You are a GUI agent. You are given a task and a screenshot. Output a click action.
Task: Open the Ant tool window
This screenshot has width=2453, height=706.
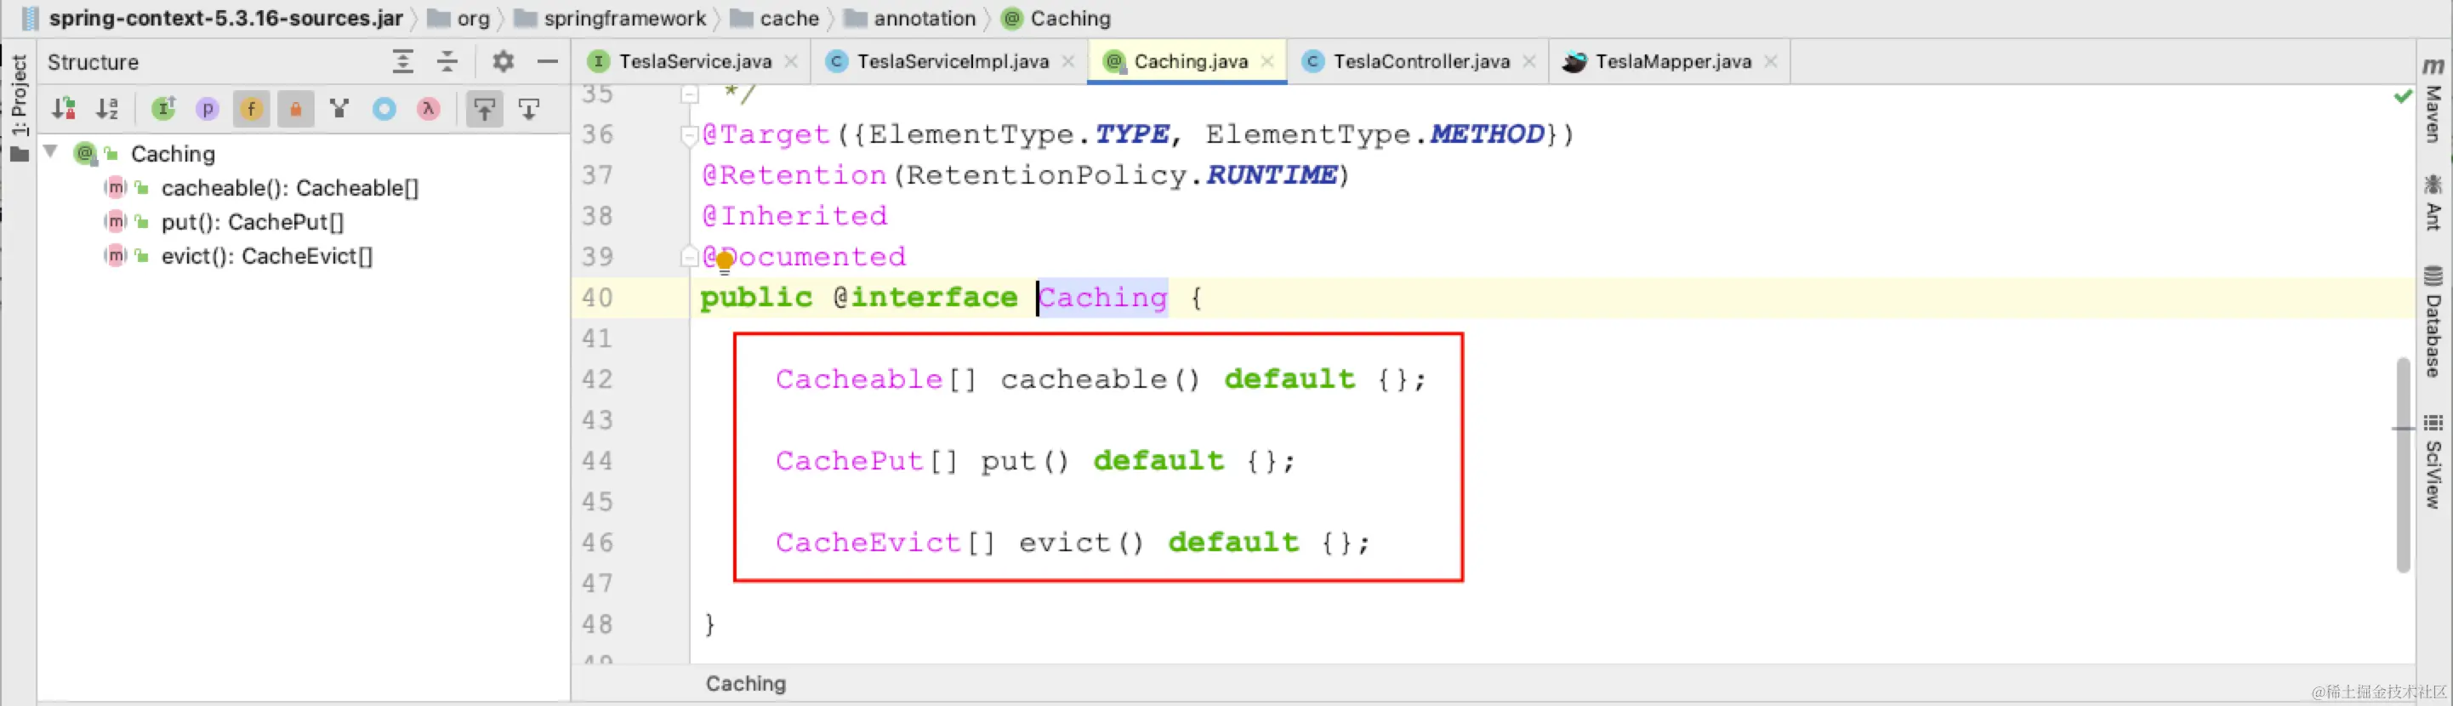(x=2433, y=202)
